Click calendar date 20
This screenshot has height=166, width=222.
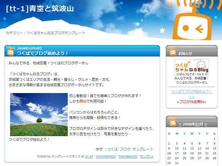200,153
